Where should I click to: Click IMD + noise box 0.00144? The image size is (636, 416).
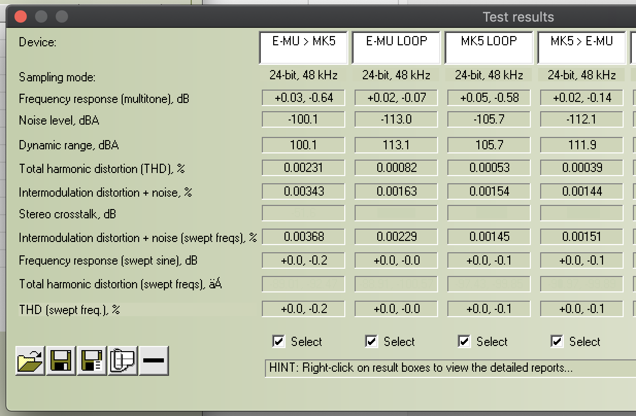[582, 192]
